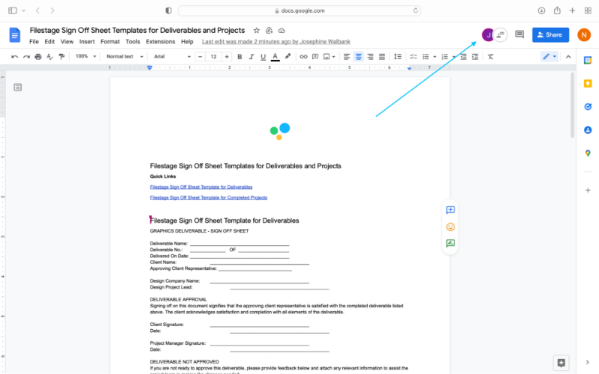Screen dimensions: 599x374
Task: Align text right
Action: pos(370,57)
